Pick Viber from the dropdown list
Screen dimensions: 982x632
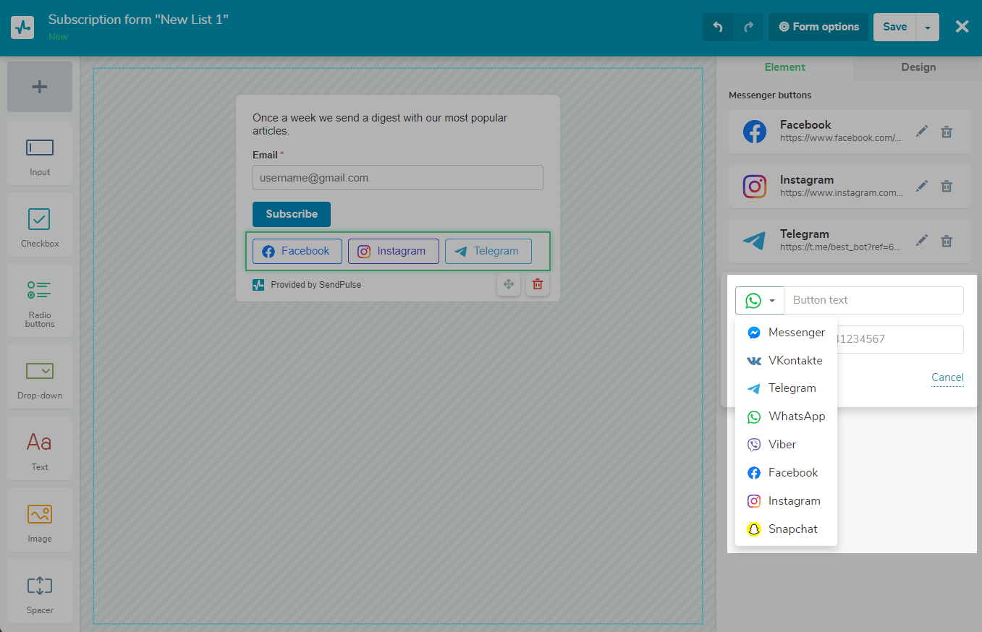(x=786, y=445)
